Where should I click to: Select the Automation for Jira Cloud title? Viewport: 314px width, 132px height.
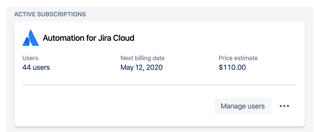(88, 38)
